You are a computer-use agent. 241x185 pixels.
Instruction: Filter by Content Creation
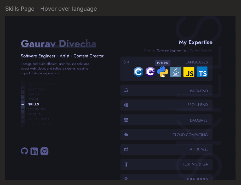coord(201,50)
